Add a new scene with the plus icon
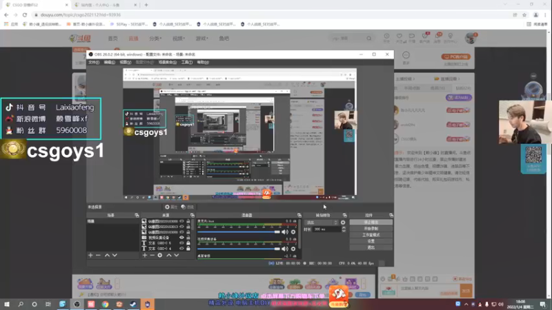 90,255
